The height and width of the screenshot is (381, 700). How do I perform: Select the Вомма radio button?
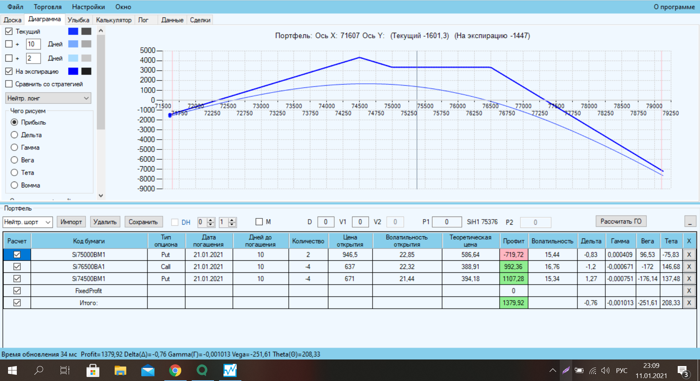pos(14,185)
